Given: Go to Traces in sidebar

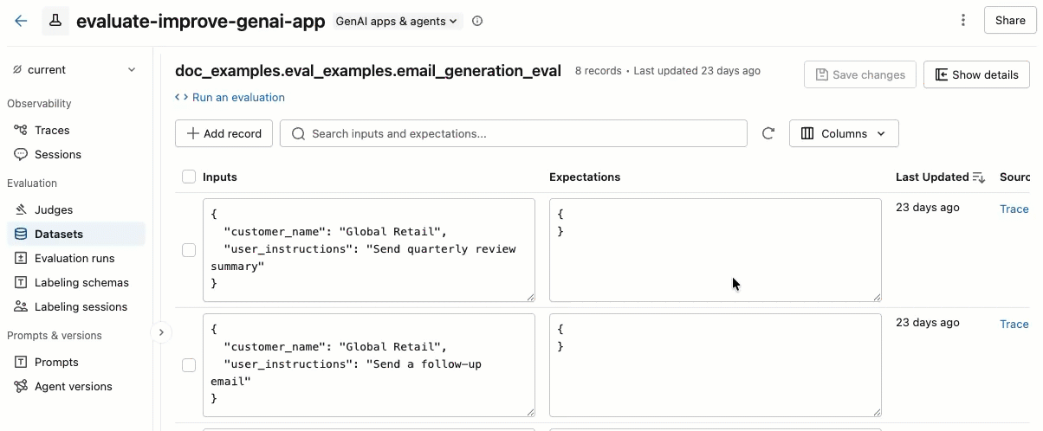Looking at the screenshot, I should (x=52, y=130).
